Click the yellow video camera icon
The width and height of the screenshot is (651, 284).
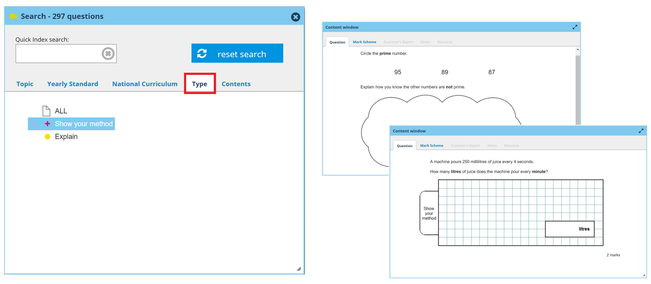(x=14, y=16)
